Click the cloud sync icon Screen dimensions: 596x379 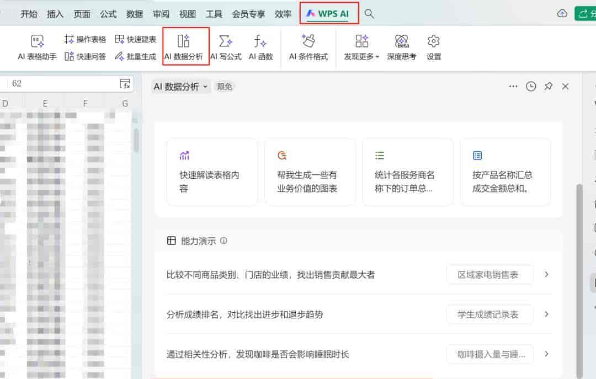click(x=562, y=14)
